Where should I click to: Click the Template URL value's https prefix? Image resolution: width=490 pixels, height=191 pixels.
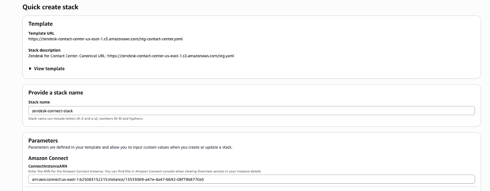34,39
